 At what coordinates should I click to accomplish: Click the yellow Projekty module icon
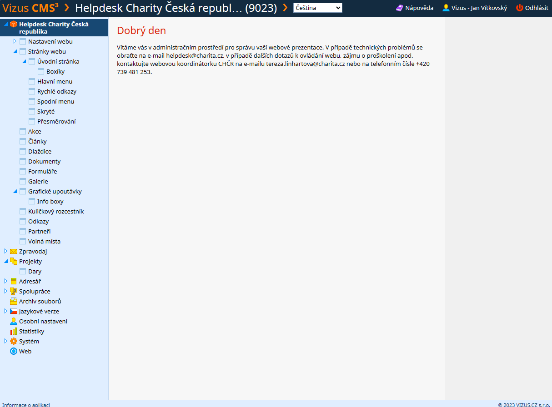click(x=14, y=261)
